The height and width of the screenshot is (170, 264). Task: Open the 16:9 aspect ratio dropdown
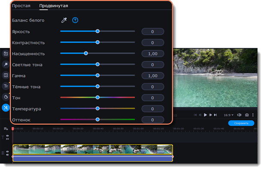[x=228, y=115]
